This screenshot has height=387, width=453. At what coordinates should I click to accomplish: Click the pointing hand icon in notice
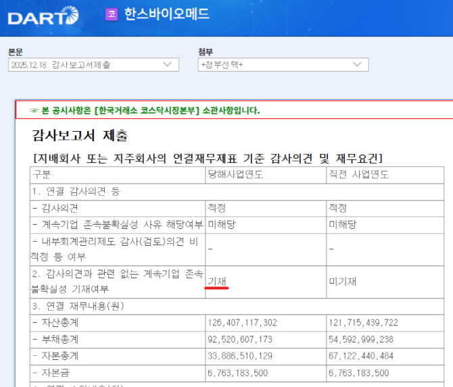point(34,111)
